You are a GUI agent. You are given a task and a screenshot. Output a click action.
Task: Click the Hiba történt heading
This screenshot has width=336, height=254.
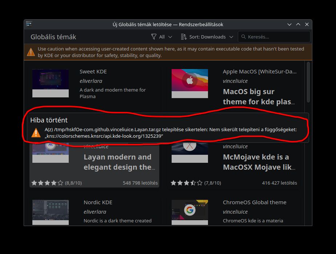point(49,120)
